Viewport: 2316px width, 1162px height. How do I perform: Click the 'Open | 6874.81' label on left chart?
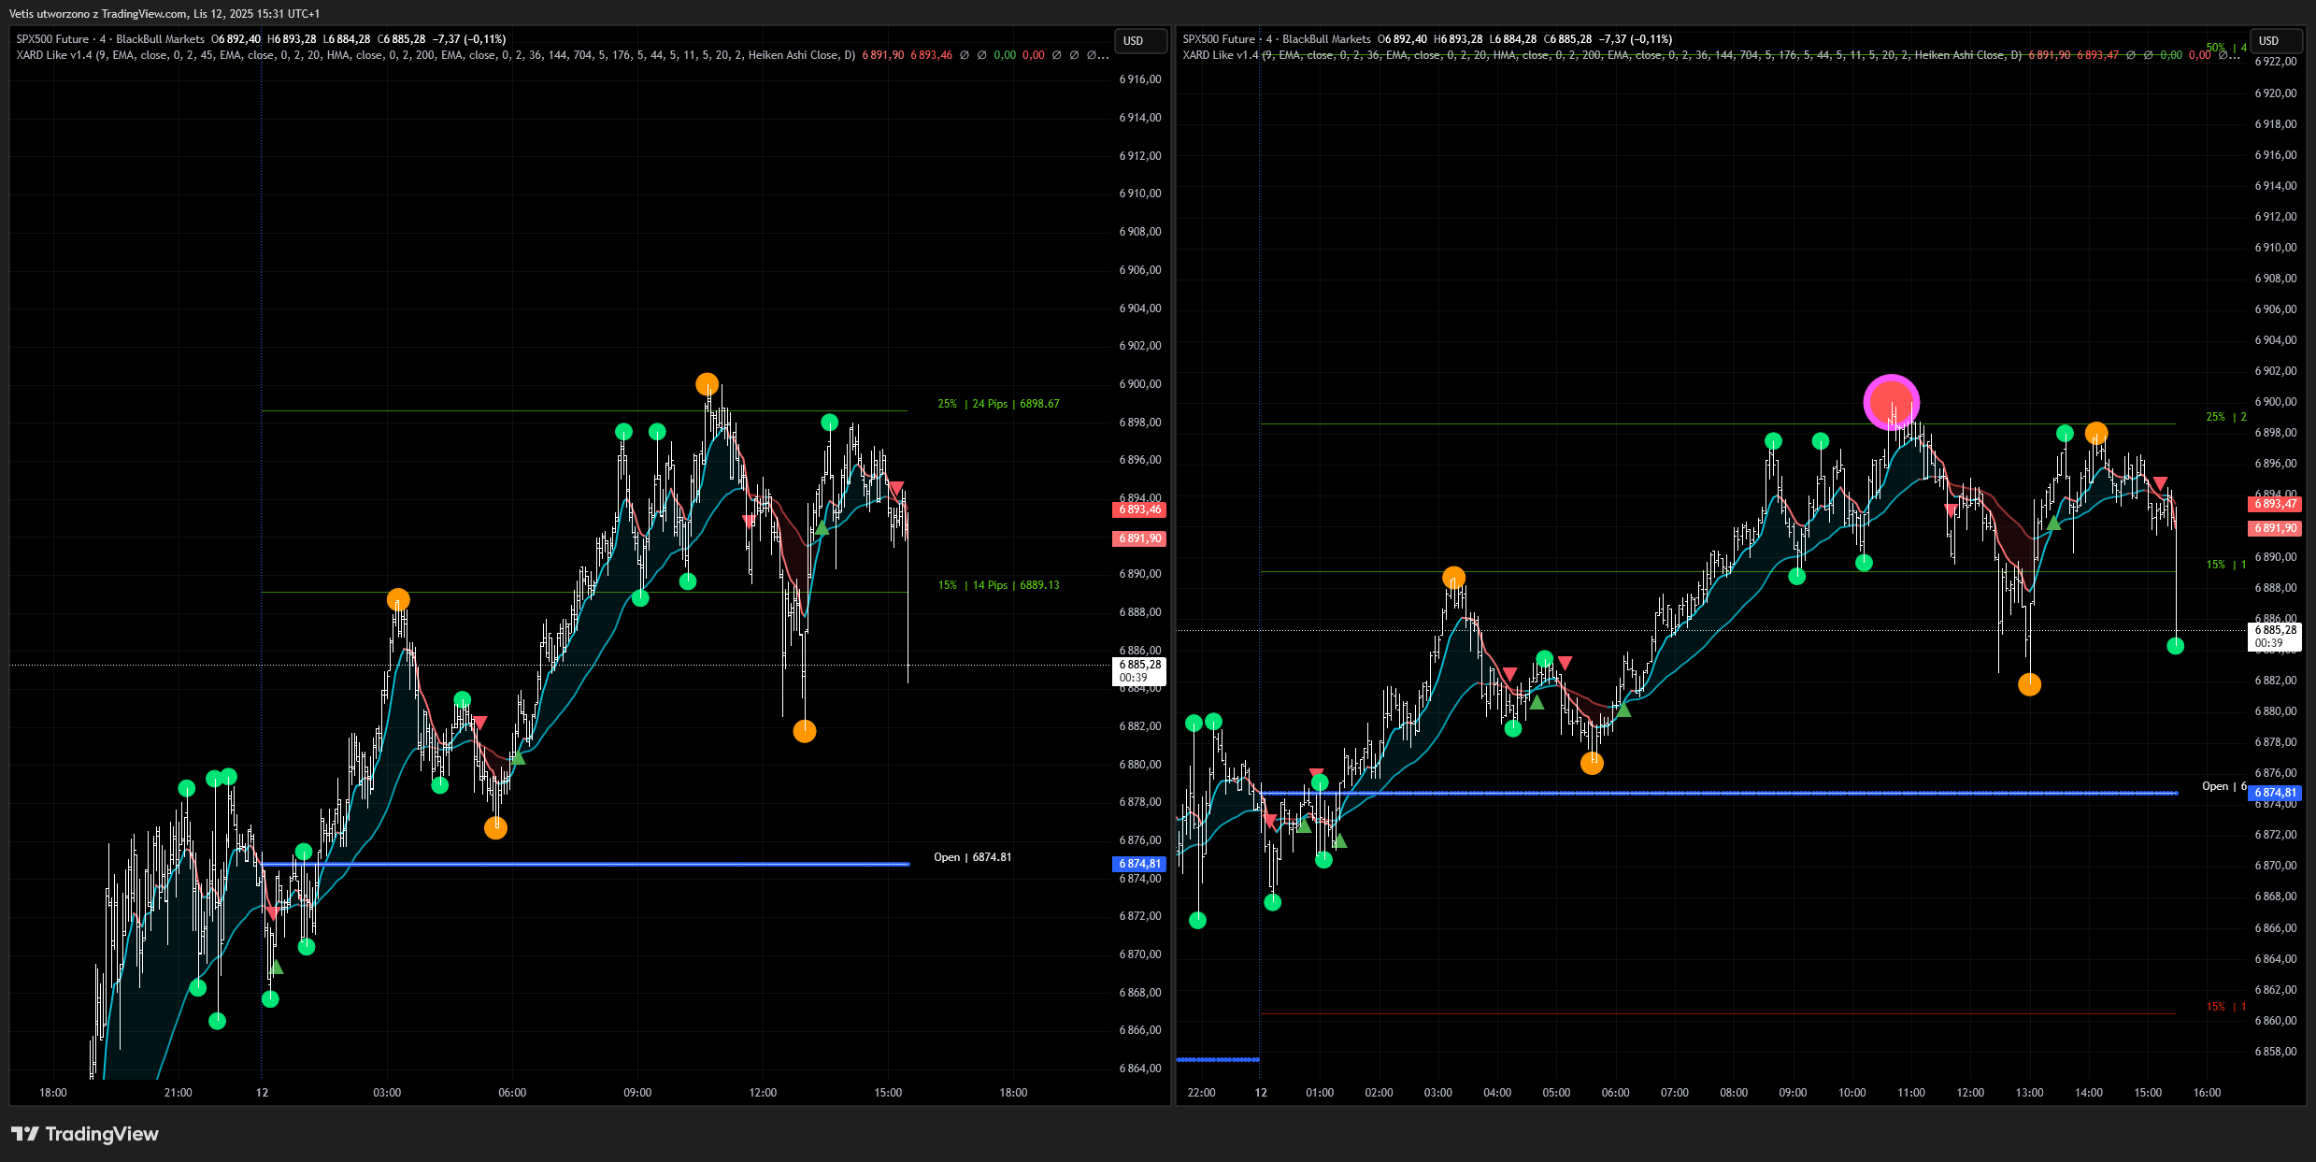click(972, 857)
